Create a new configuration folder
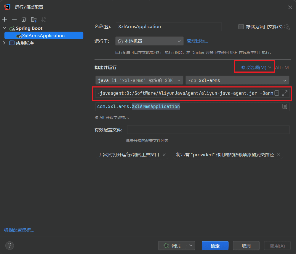The width and height of the screenshot is (296, 254). (x=34, y=19)
